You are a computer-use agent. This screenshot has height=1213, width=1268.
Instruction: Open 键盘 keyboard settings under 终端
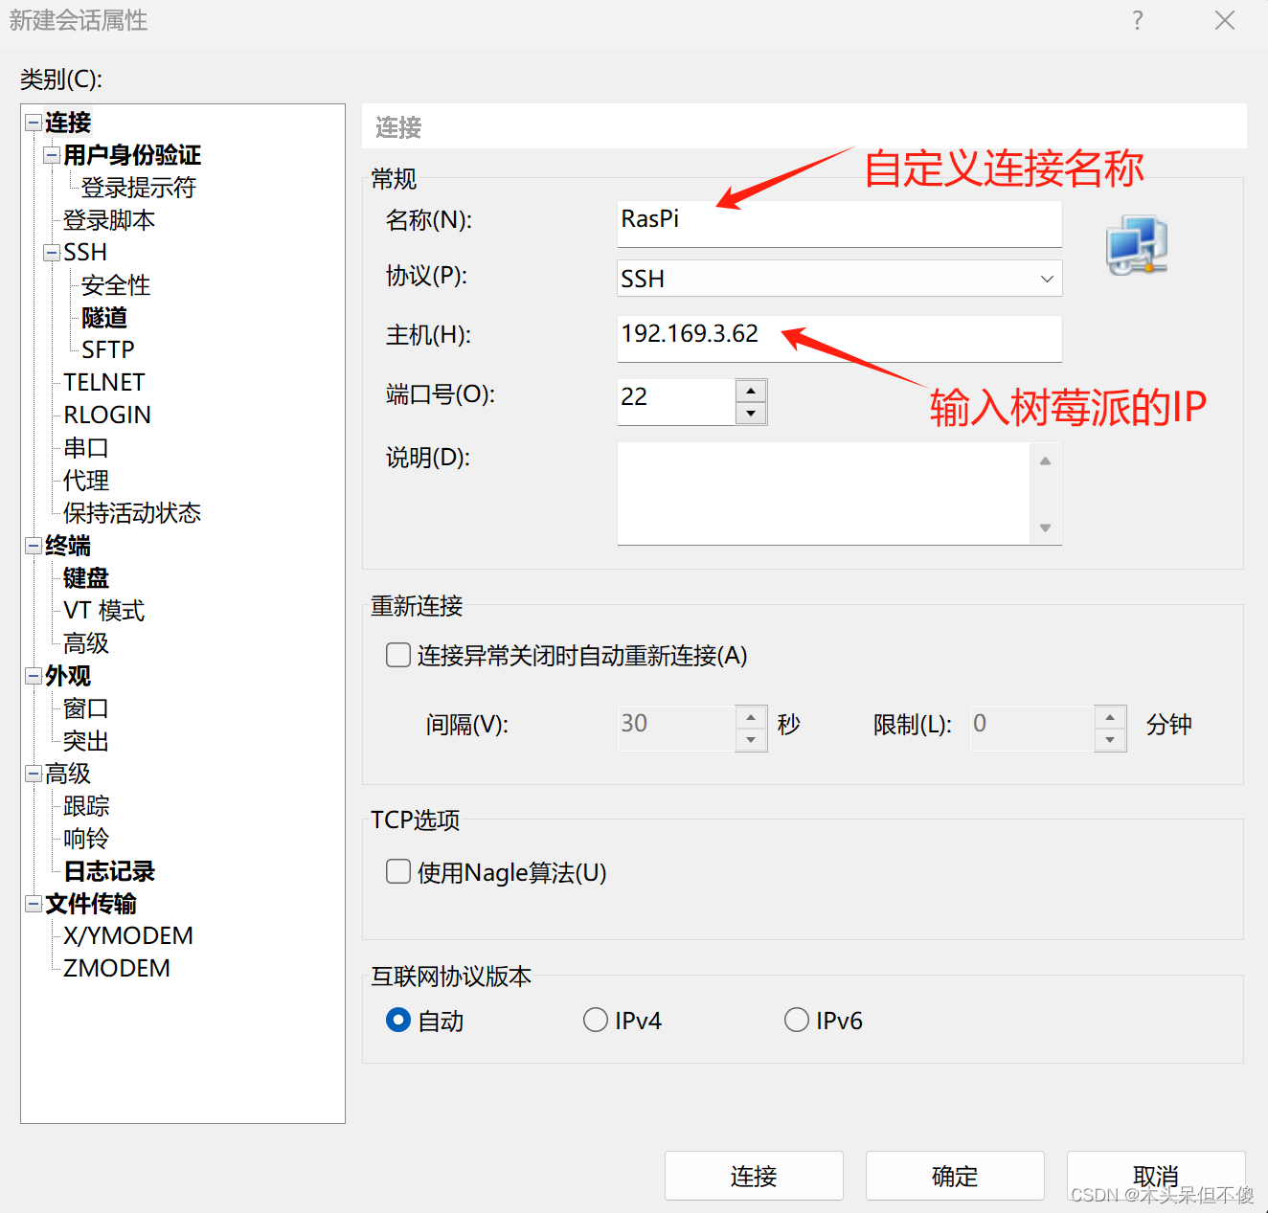click(84, 577)
